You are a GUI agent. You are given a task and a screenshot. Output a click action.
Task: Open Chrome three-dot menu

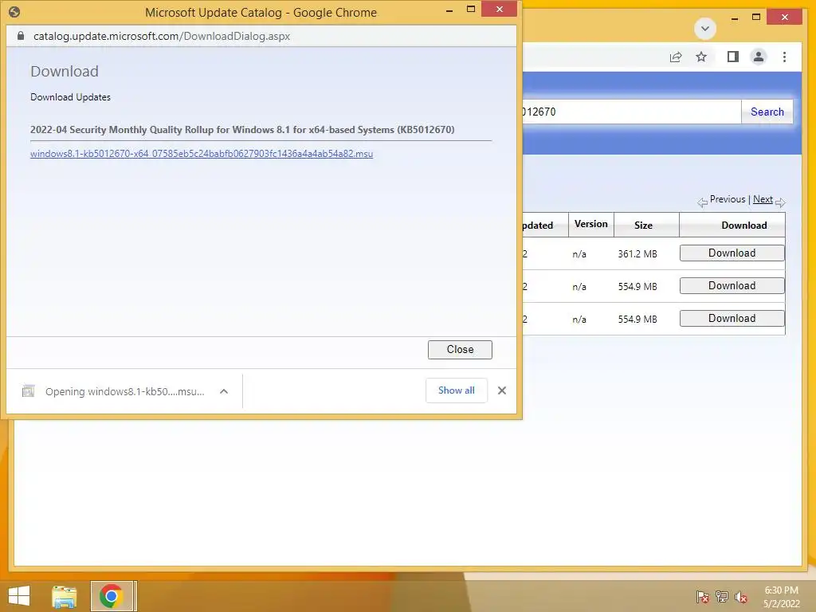tap(784, 57)
